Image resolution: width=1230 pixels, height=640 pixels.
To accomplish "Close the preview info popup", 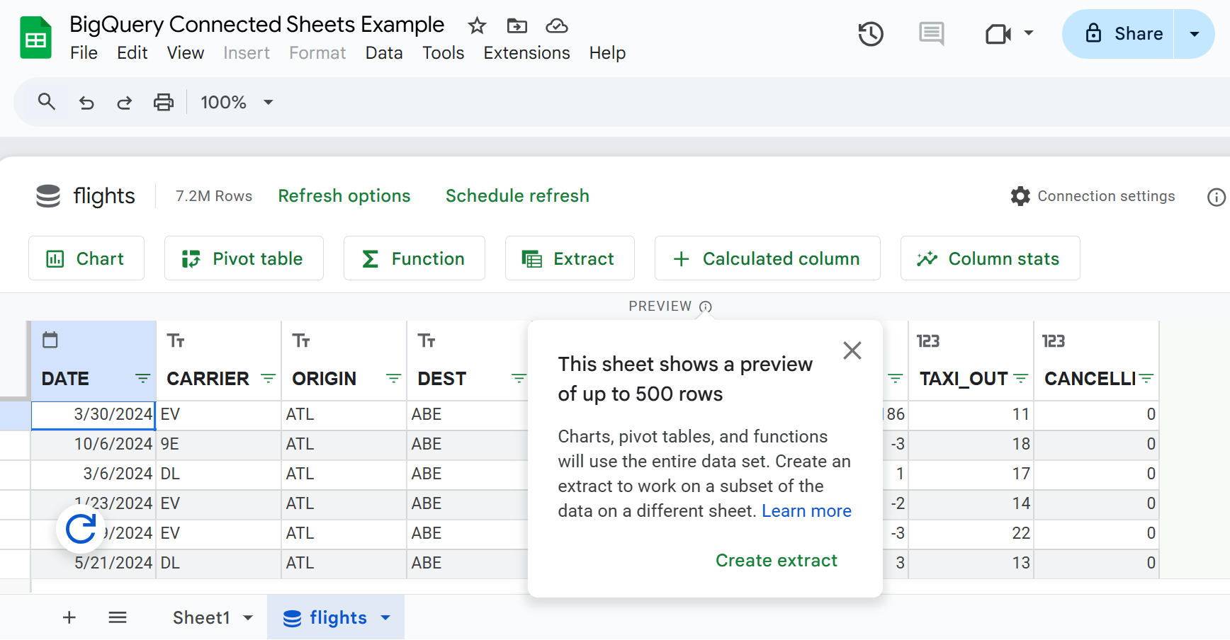I will [x=852, y=350].
